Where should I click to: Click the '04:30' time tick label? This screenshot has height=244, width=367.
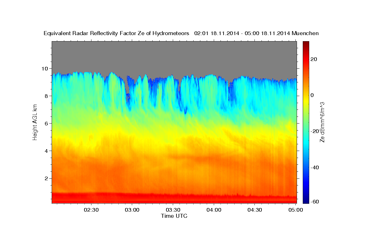255,210
